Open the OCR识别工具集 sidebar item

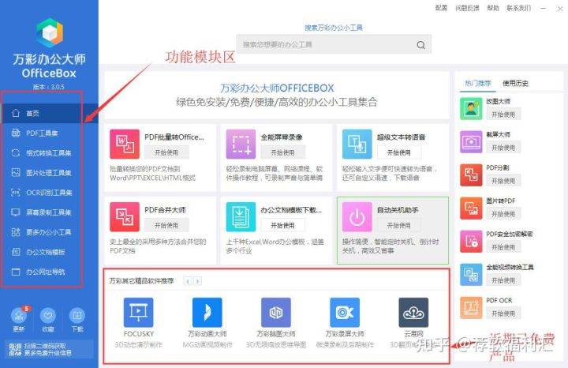click(49, 193)
